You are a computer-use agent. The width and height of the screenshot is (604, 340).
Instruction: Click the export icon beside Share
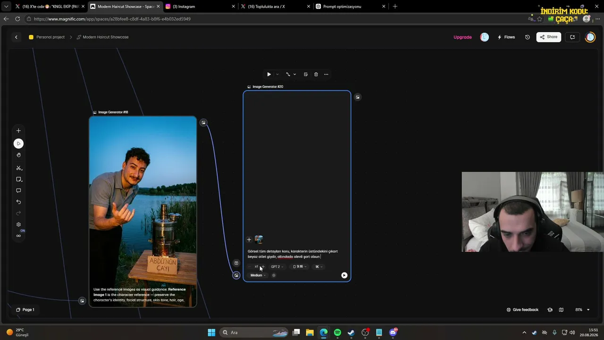coord(572,37)
